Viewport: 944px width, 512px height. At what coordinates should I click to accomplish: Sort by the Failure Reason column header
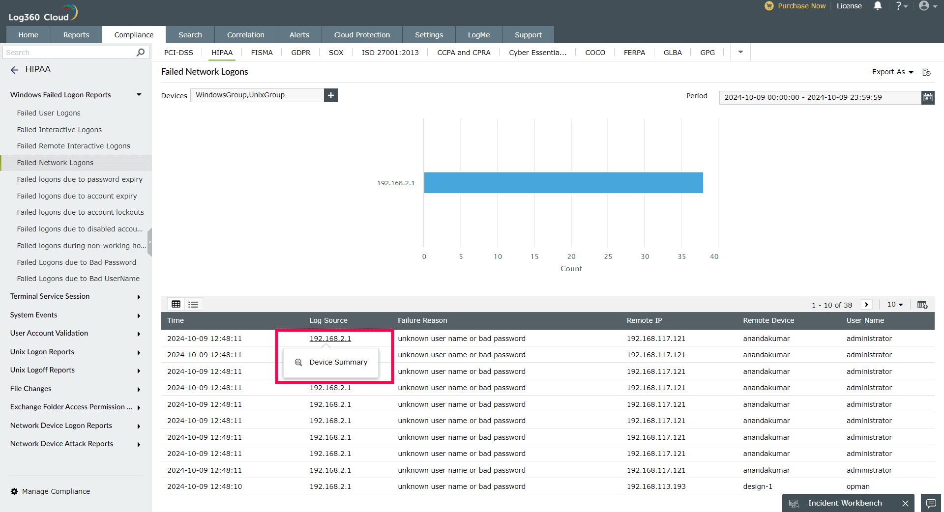click(422, 320)
